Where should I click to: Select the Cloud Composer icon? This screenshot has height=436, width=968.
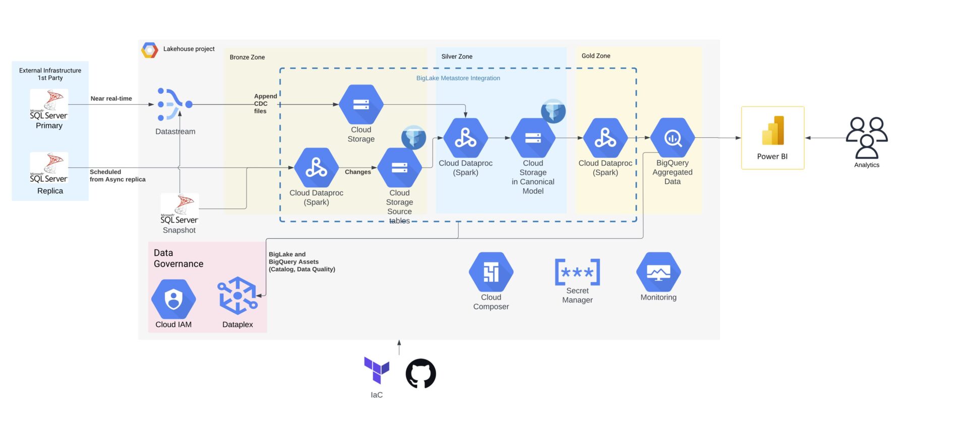click(491, 272)
